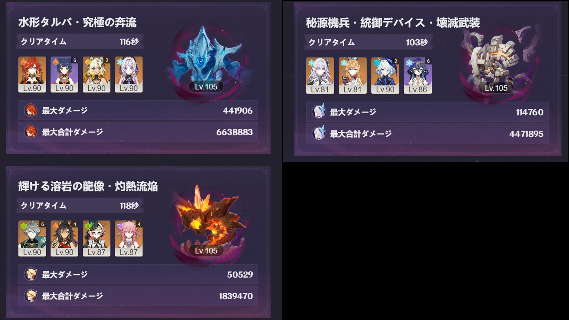The image size is (569, 320).
Task: Select the blue-haired Pyro character with constellation 6
Action: click(x=64, y=74)
